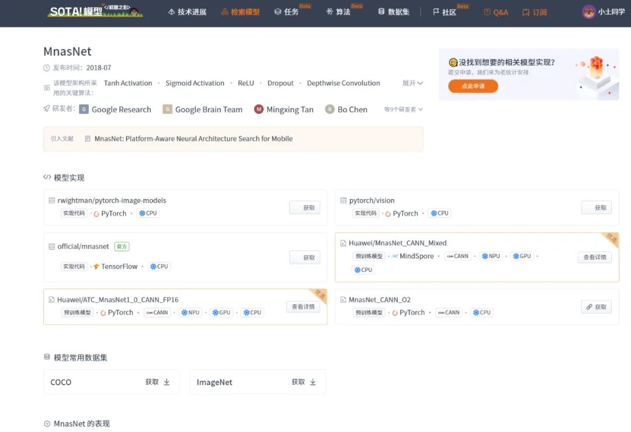Click 获取 for pytorch/vision
Screen dimensions: 631x432
[x=597, y=208]
